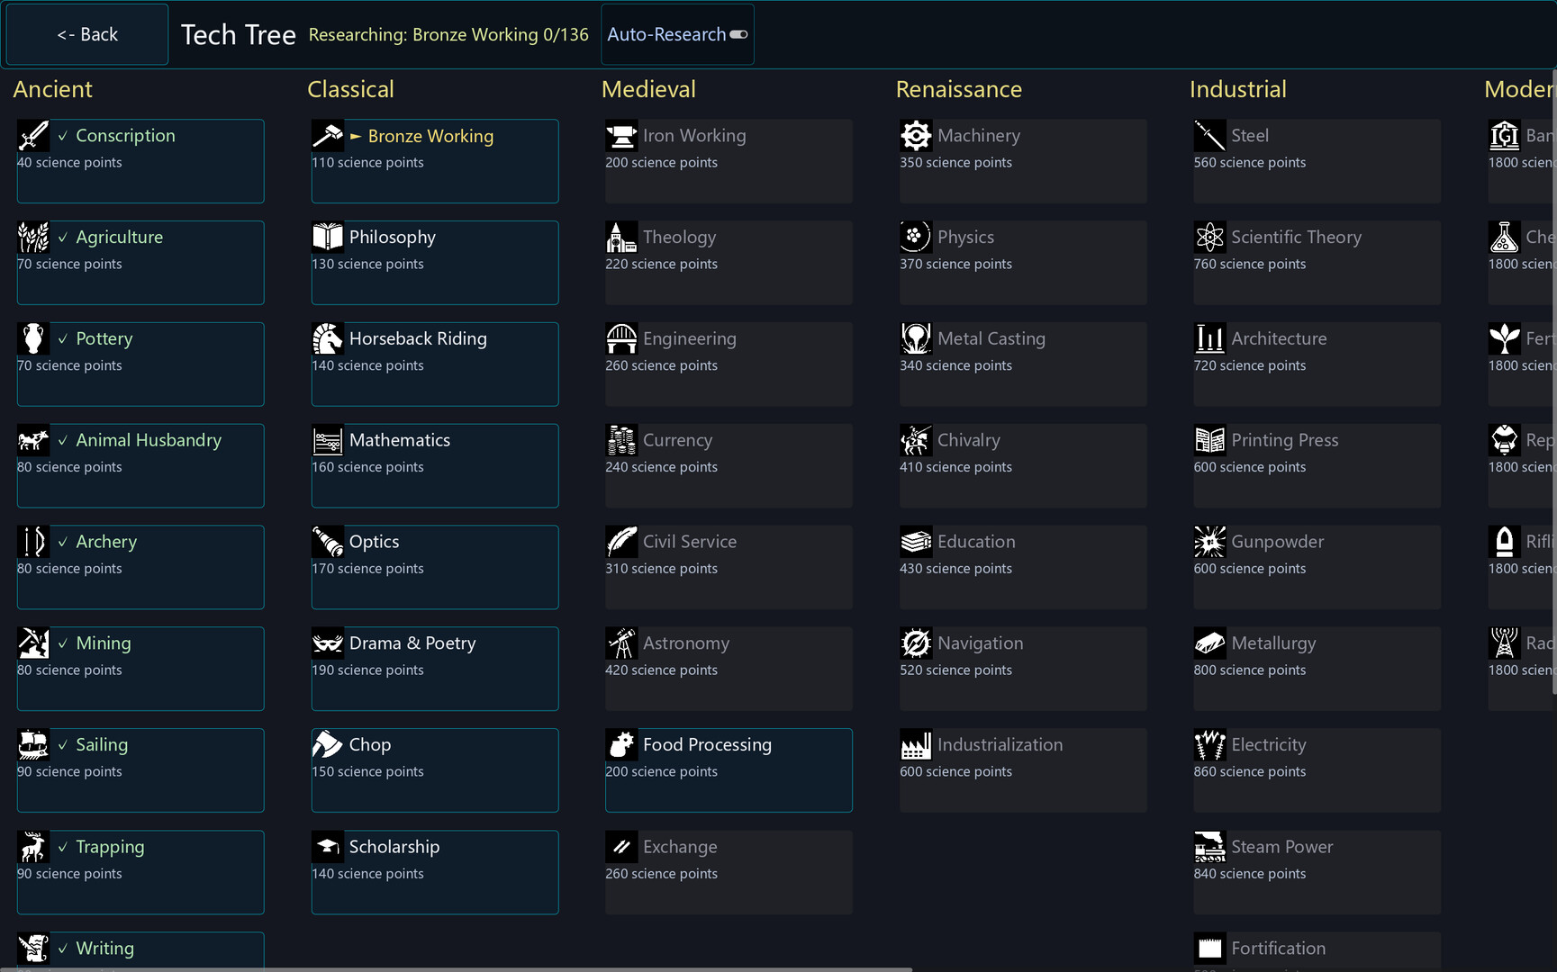The image size is (1557, 972).
Task: Click the Food Processing chicken icon
Action: click(621, 745)
